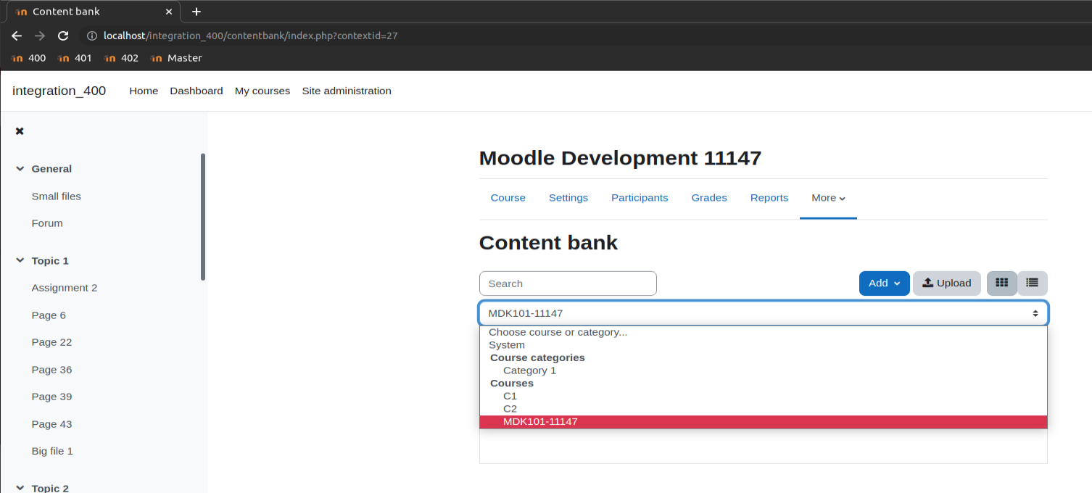Viewport: 1092px width, 493px height.
Task: Click the Upload button
Action: click(946, 283)
